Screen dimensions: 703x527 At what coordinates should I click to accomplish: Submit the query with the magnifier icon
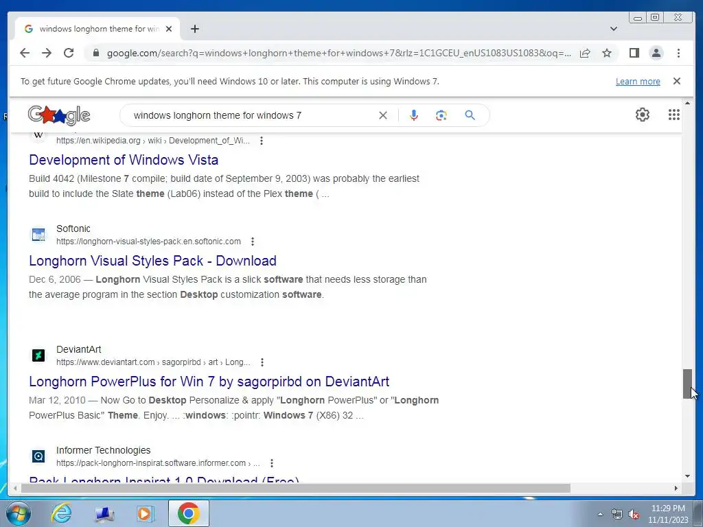(x=470, y=115)
